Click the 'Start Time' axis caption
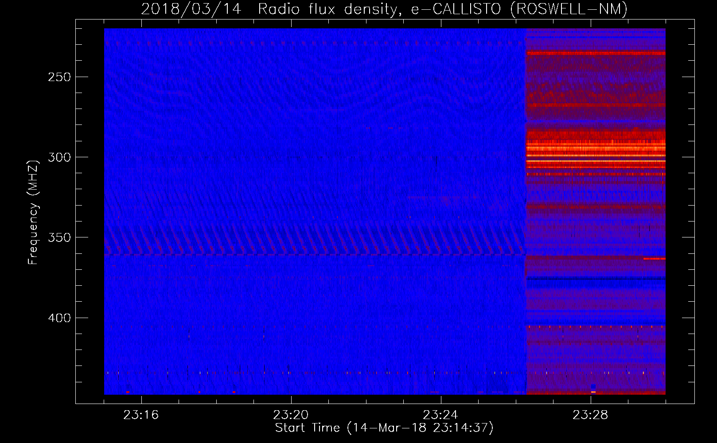This screenshot has width=717, height=443. [384, 428]
